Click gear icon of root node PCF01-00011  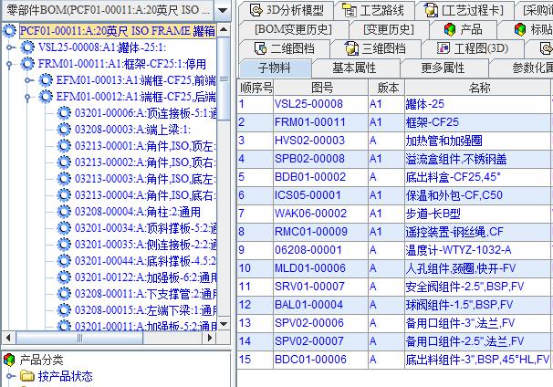coord(10,30)
